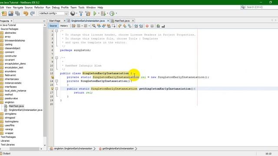Image resolution: width=278 pixels, height=156 pixels.
Task: Open the View menu
Action: [x=9, y=7]
